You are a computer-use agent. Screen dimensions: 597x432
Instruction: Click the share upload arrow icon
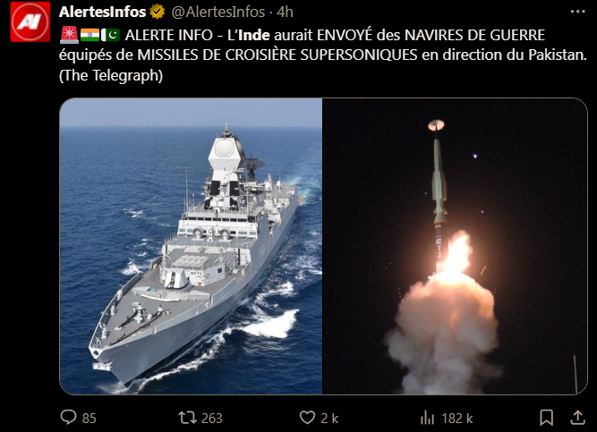point(577,417)
